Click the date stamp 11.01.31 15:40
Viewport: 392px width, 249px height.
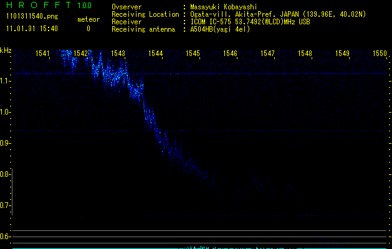click(32, 29)
